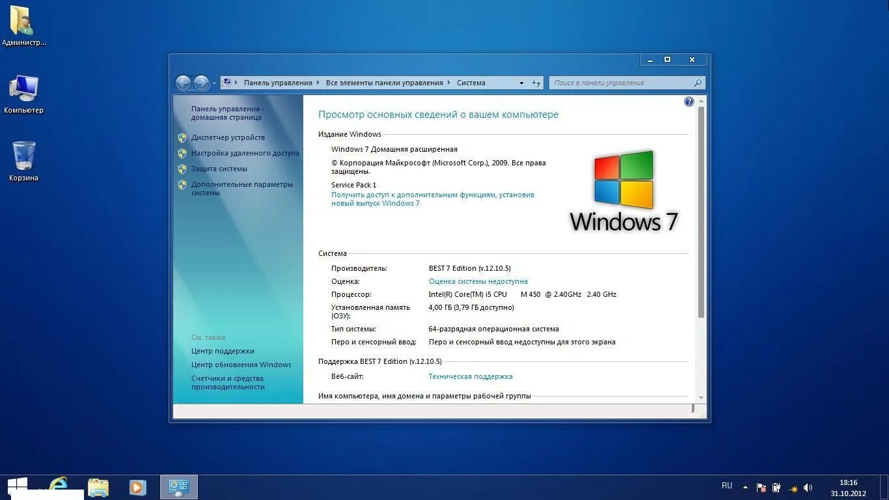
Task: Select 64-разрядная операционная система text
Action: pyautogui.click(x=493, y=329)
